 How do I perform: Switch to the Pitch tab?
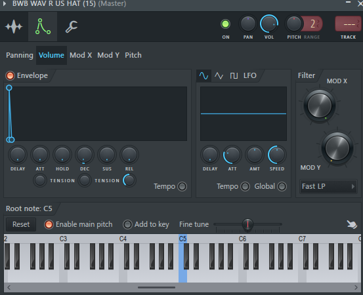tap(133, 55)
